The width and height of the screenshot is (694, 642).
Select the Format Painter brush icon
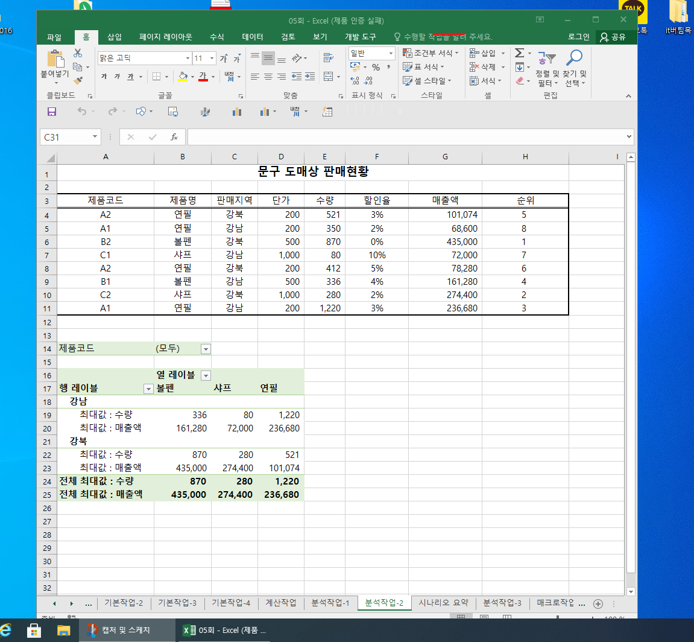click(x=78, y=81)
